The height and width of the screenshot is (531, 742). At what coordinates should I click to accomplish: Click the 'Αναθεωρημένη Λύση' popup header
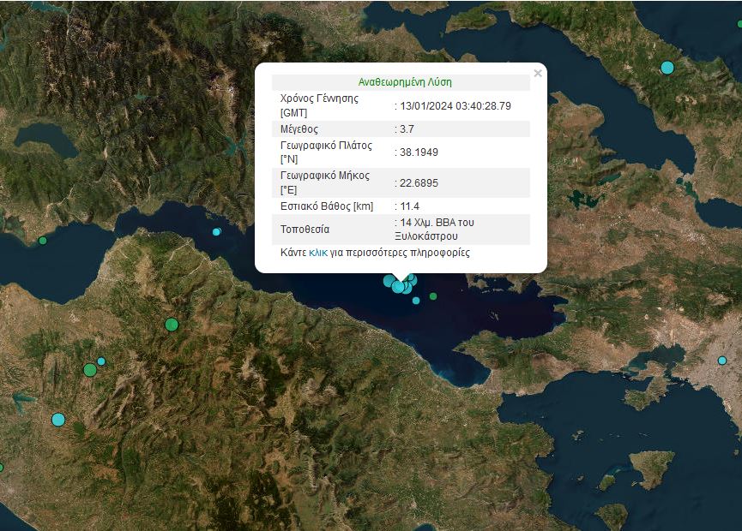(x=405, y=82)
